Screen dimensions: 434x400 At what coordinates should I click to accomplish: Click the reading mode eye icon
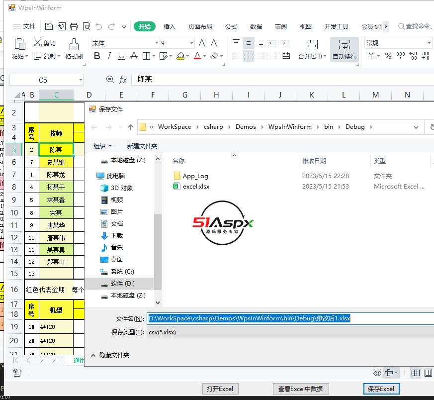click(377, 373)
